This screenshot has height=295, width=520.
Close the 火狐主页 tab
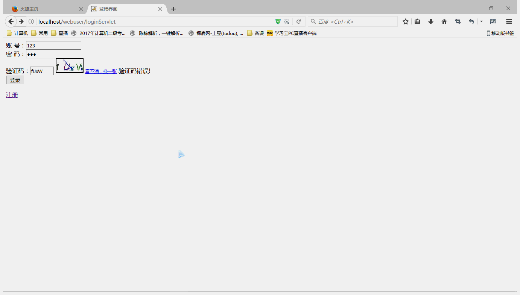(x=81, y=9)
